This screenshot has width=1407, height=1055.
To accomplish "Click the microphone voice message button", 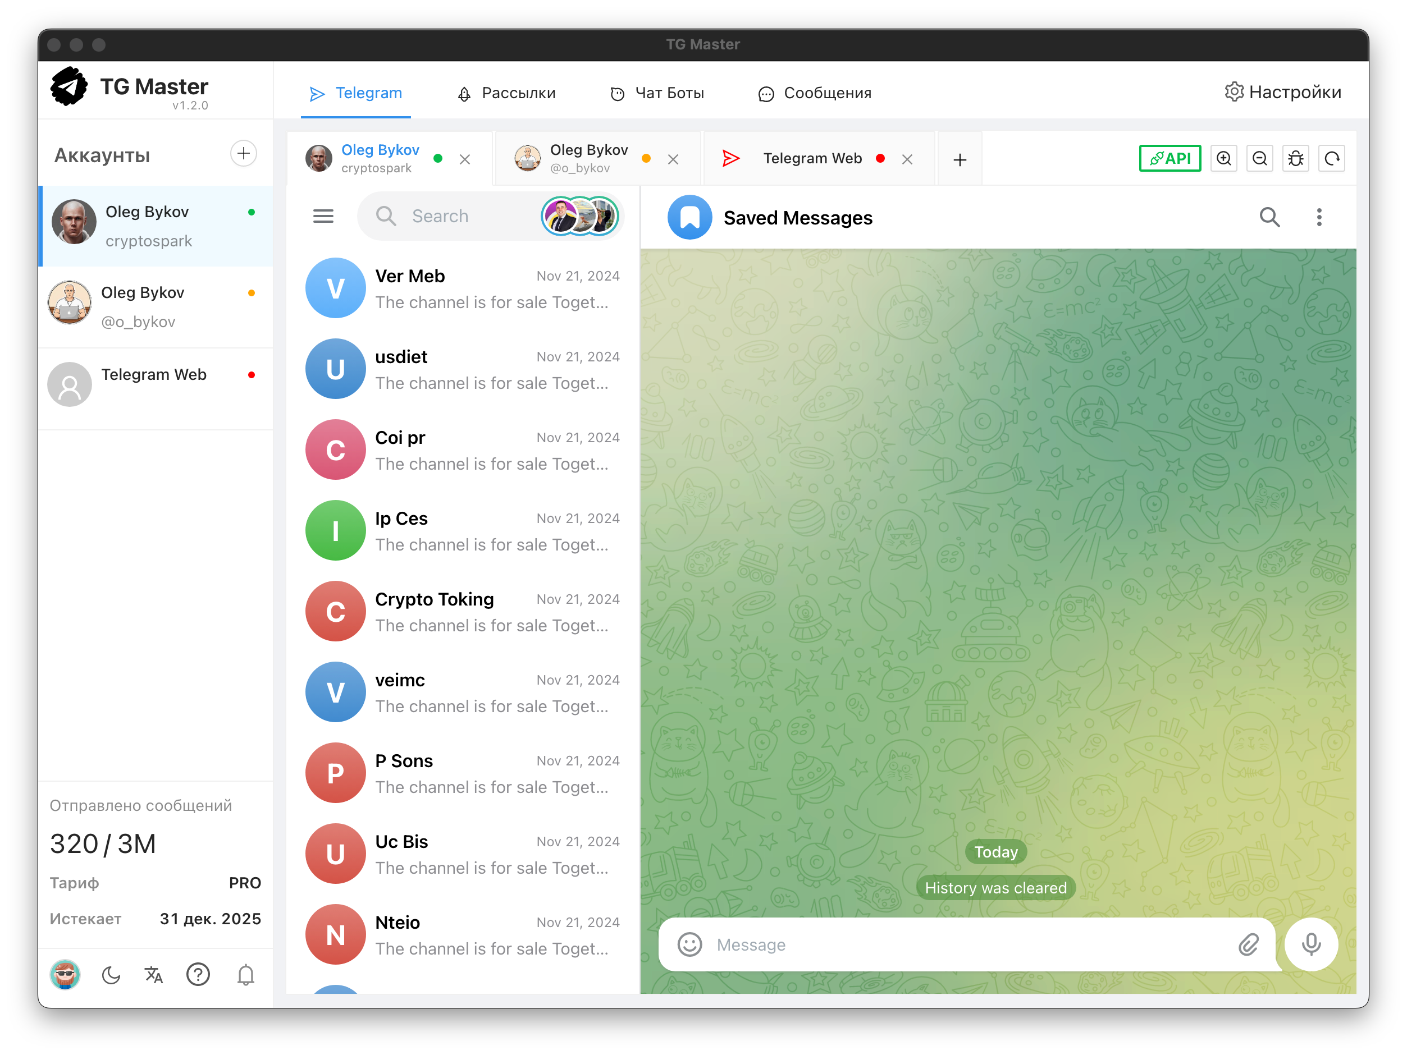I will tap(1311, 944).
